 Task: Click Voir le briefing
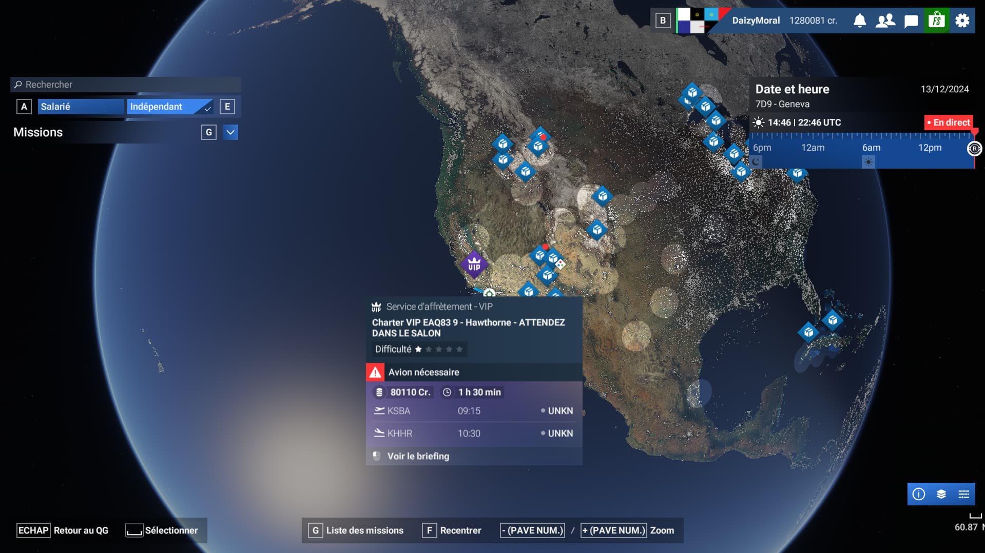point(474,456)
